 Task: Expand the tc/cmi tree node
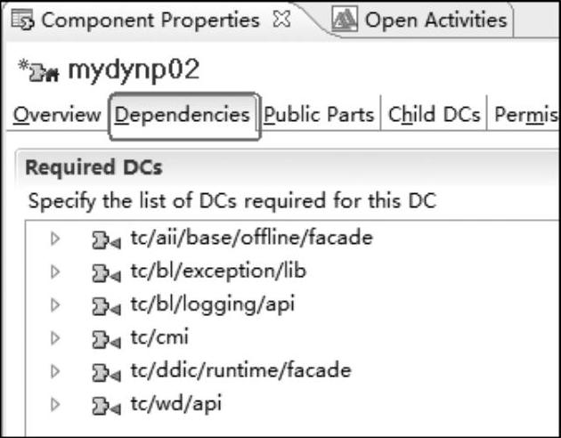(x=55, y=338)
